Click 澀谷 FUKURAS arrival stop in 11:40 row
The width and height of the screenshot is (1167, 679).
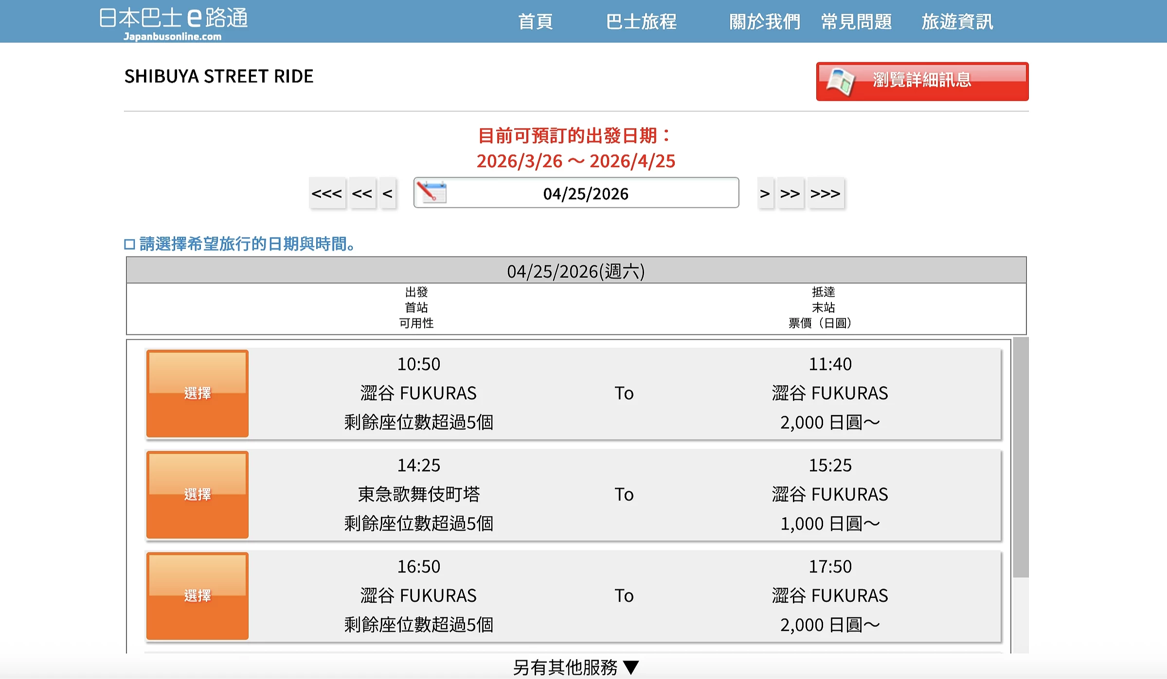pyautogui.click(x=830, y=393)
